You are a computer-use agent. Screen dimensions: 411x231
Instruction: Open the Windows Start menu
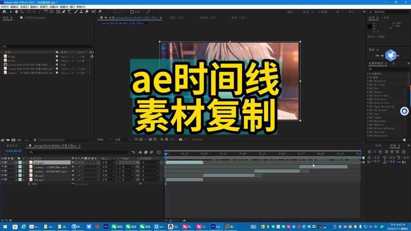pyautogui.click(x=5, y=226)
